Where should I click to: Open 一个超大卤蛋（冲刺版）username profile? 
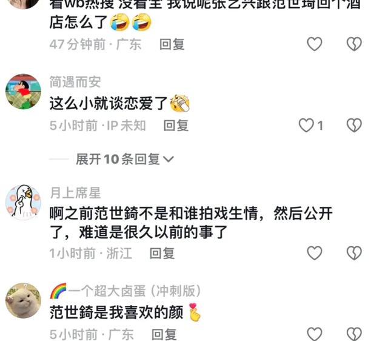pos(125,291)
